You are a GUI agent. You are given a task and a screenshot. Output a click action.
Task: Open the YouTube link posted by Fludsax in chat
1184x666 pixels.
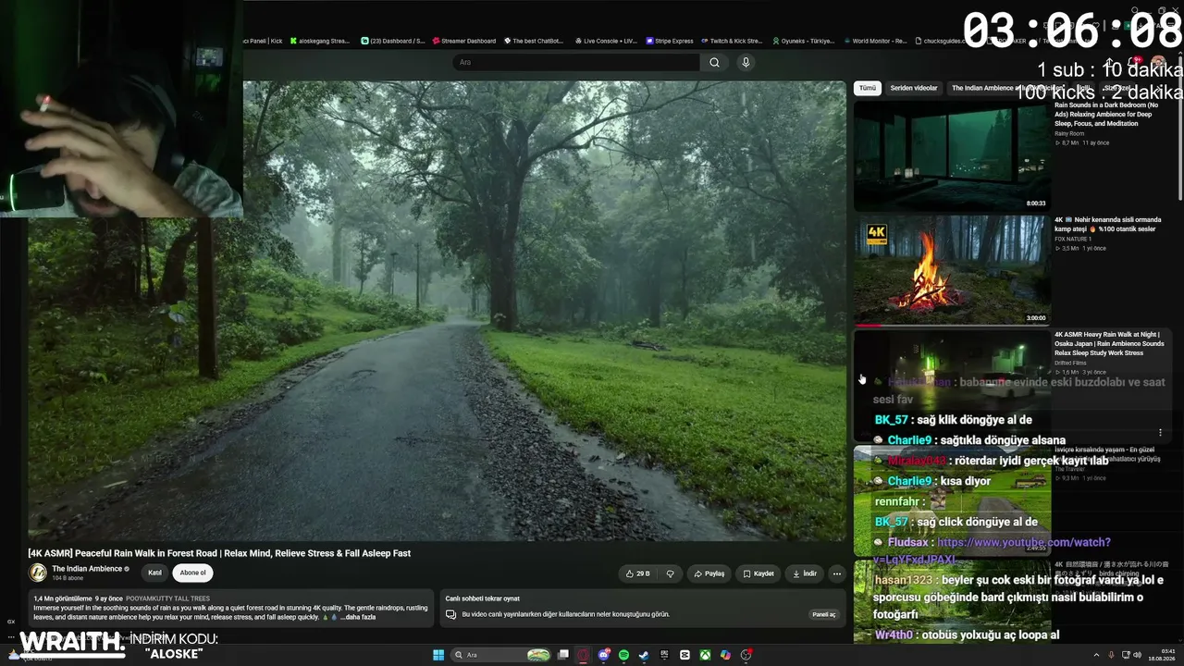(x=992, y=551)
